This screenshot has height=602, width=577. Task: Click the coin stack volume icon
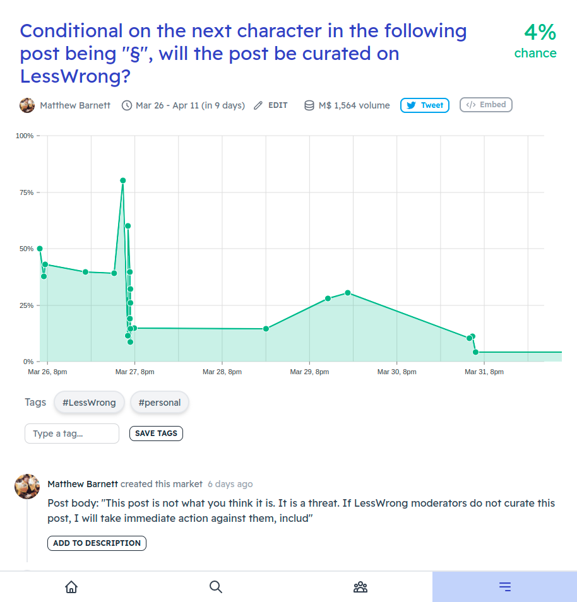click(x=309, y=105)
